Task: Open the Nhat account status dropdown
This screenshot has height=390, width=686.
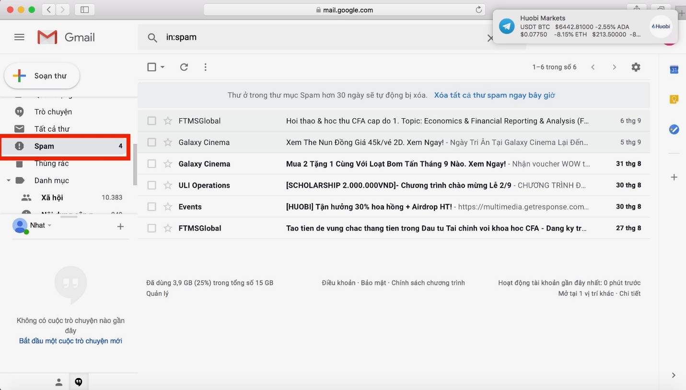Action: 49,225
